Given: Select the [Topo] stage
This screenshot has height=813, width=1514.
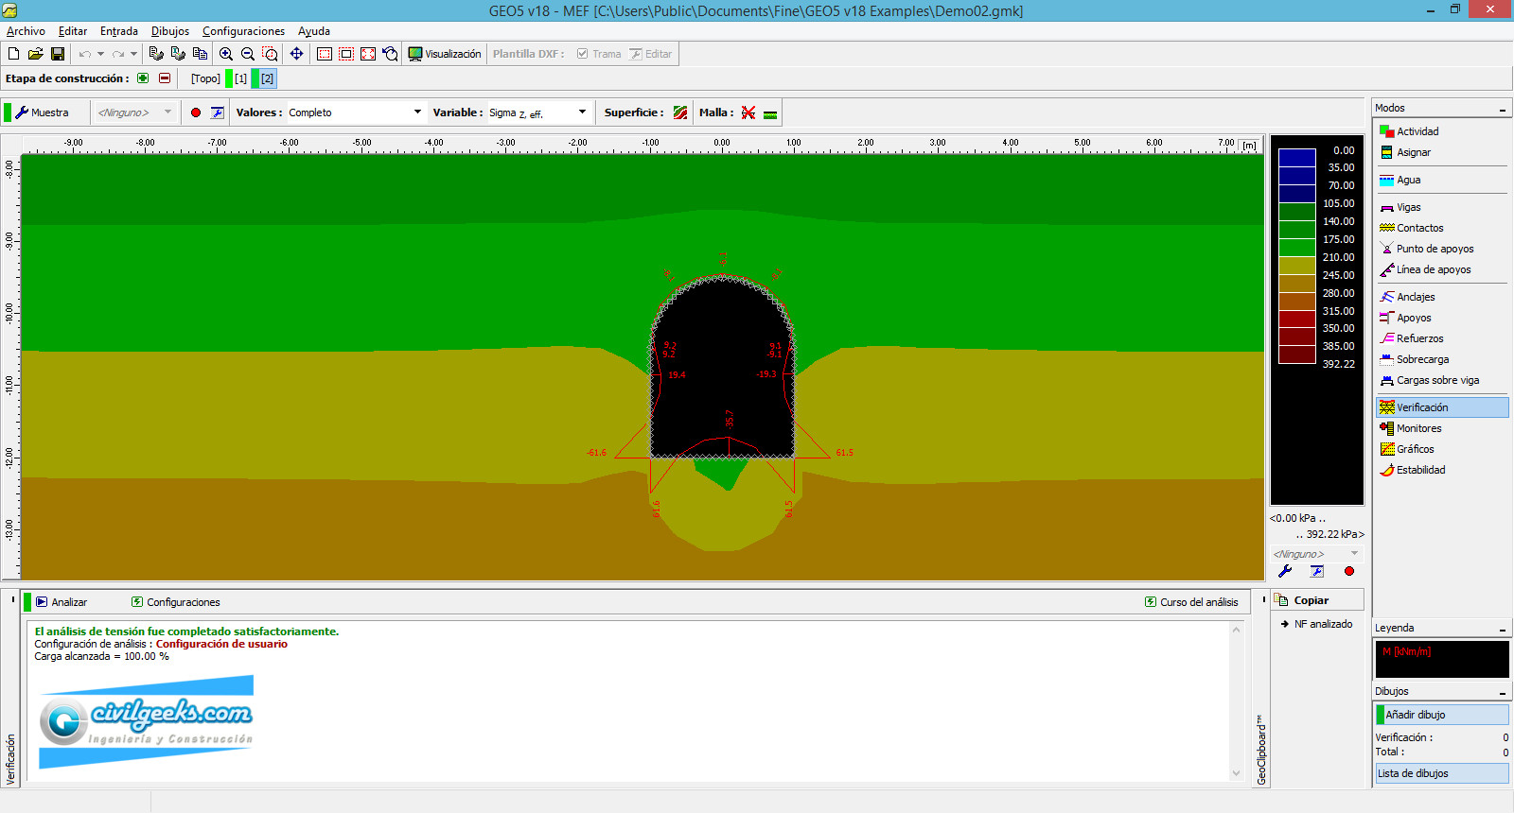Looking at the screenshot, I should click(205, 78).
